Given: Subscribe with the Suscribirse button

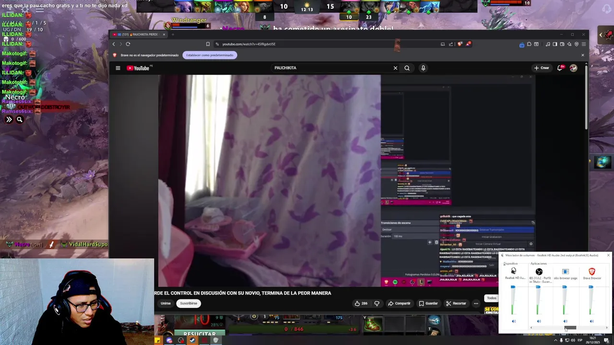Looking at the screenshot, I should coord(189,303).
